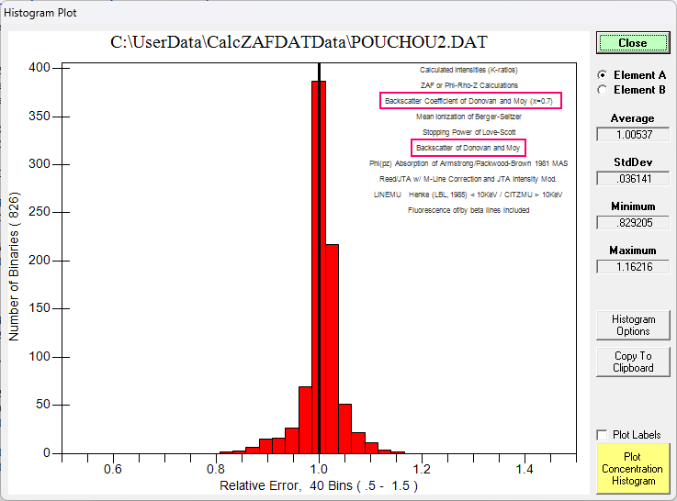Click the Maximum value field
This screenshot has height=501, width=677.
632,266
